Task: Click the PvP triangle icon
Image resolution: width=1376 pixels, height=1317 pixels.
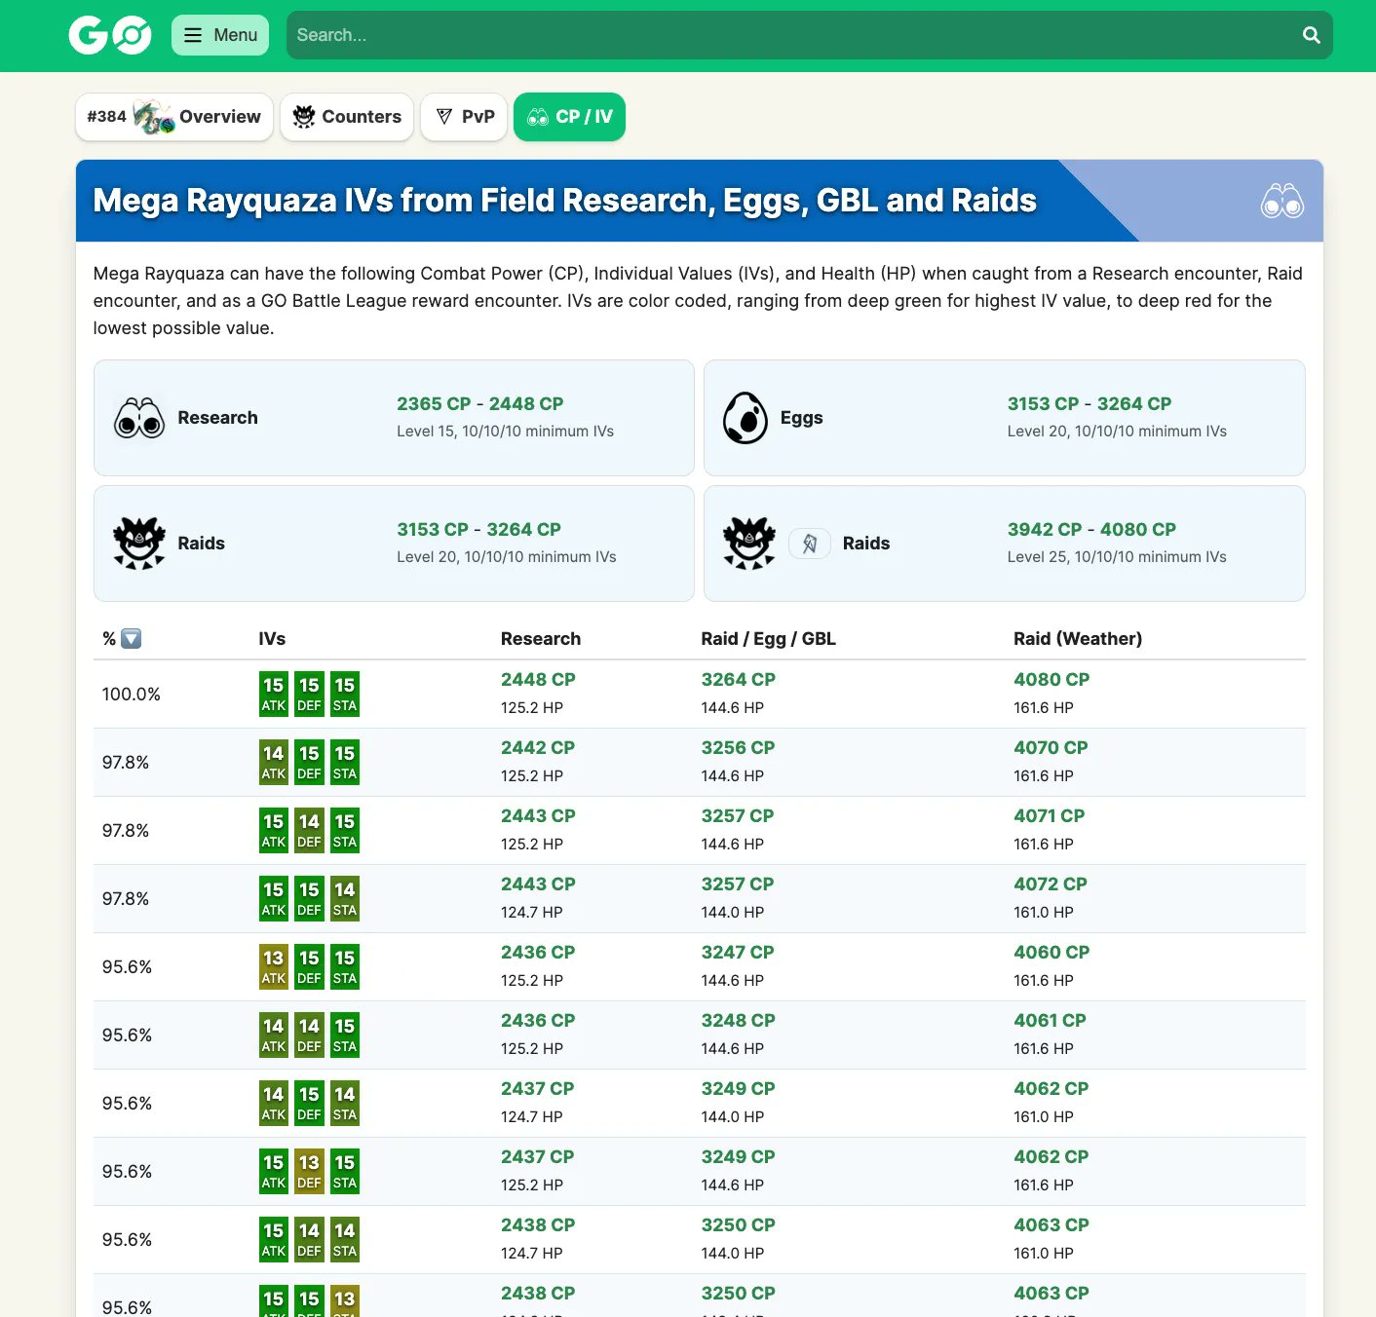Action: tap(444, 117)
